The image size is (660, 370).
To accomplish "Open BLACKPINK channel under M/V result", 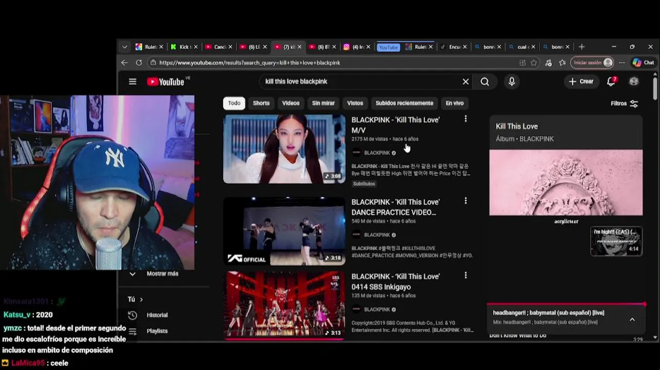I will click(377, 153).
